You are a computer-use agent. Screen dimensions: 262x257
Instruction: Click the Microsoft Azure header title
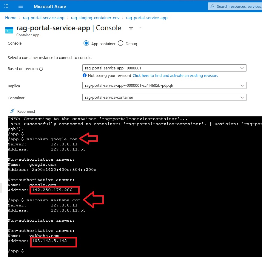tap(50, 6)
